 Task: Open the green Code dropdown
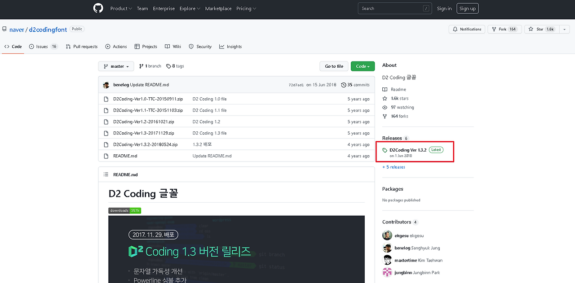[363, 66]
